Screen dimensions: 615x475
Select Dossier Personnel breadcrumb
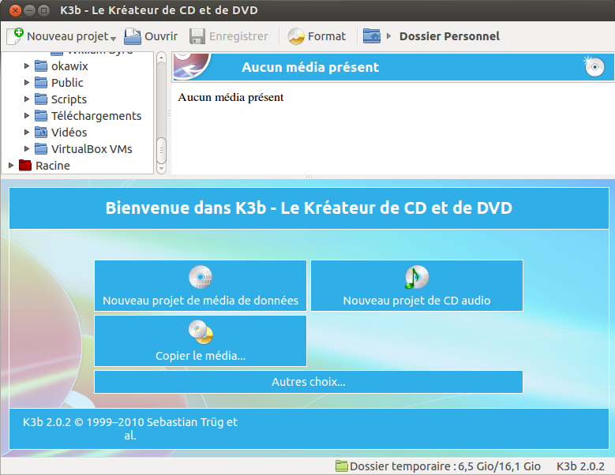pyautogui.click(x=449, y=36)
